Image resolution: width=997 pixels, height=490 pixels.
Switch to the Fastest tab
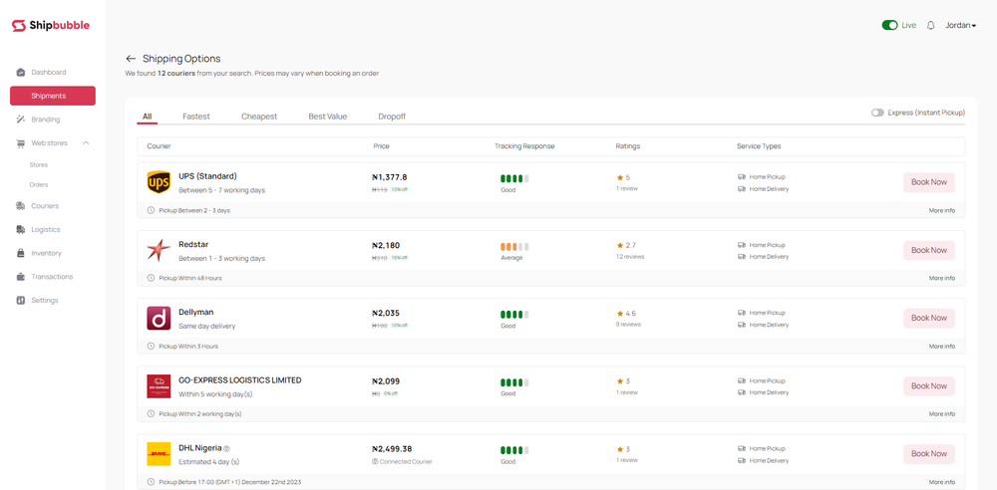coord(196,117)
